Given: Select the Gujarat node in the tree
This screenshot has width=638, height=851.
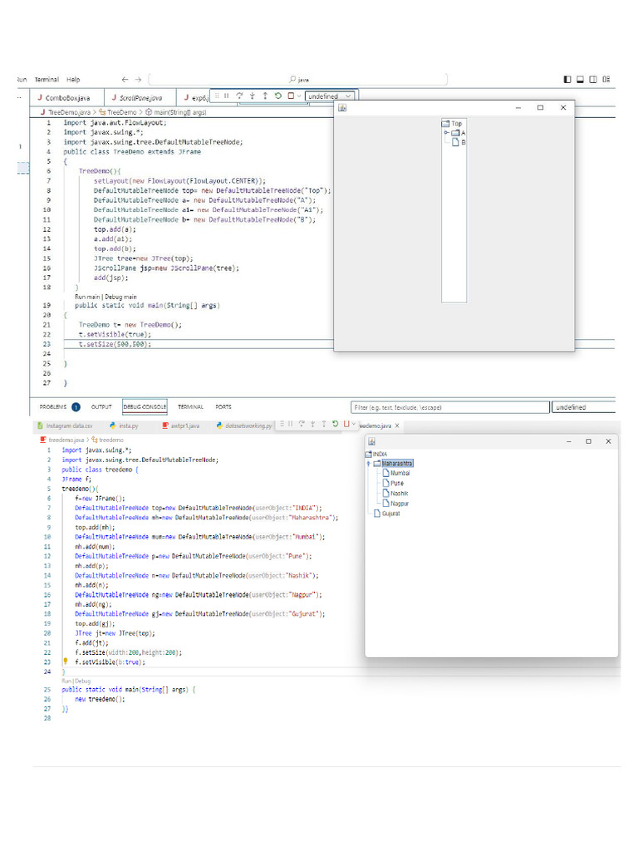Looking at the screenshot, I should pyautogui.click(x=390, y=514).
